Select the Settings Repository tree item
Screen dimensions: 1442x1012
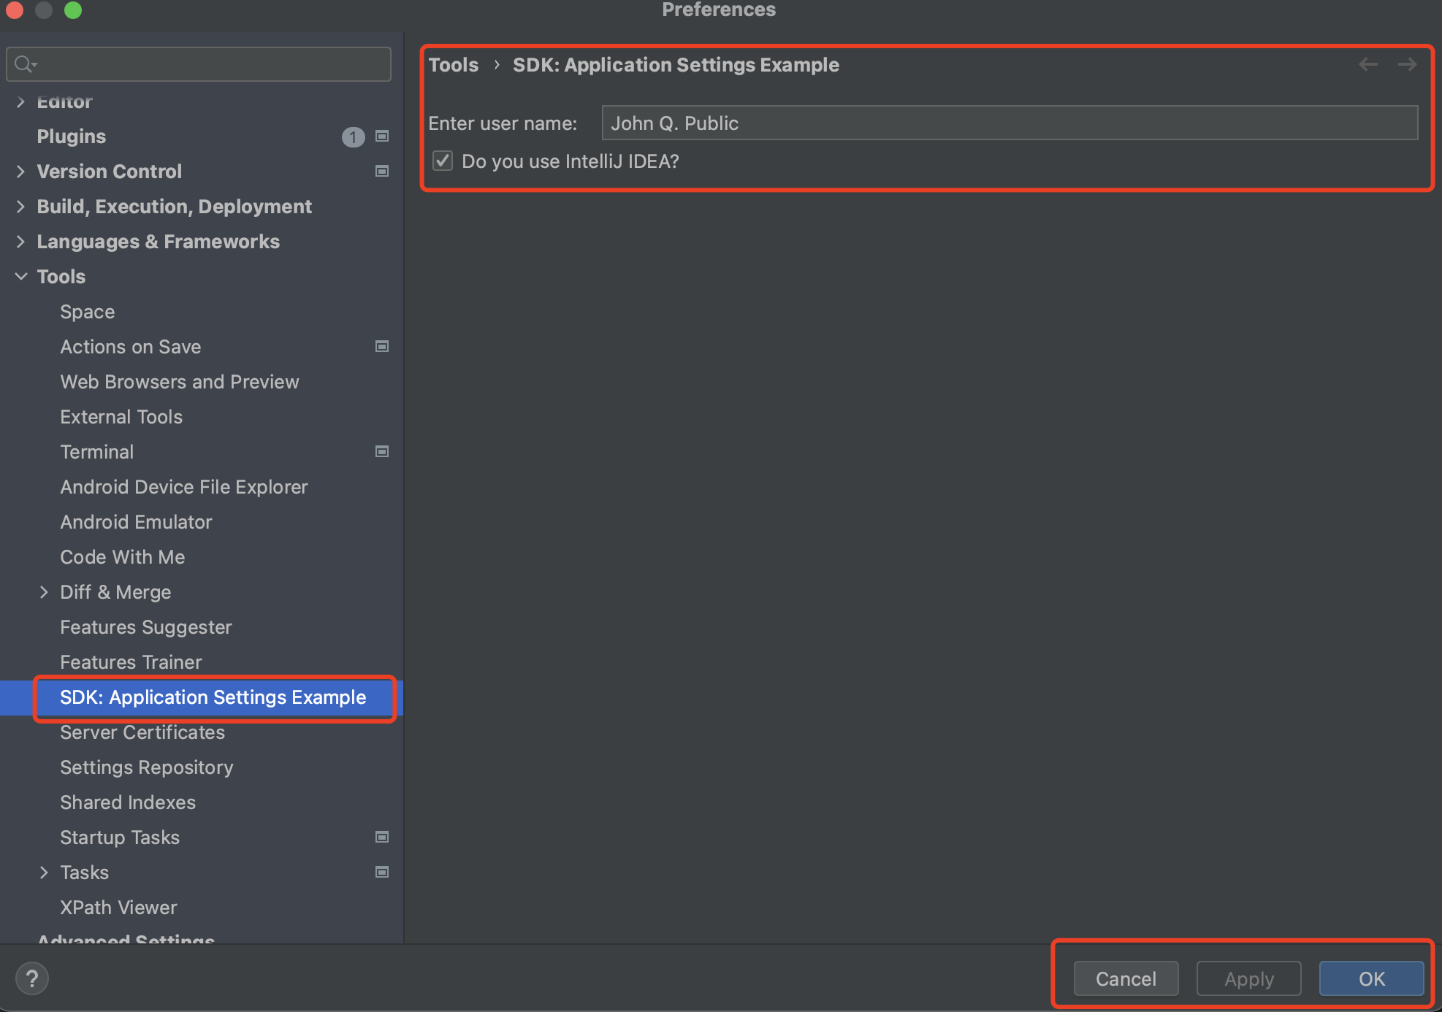click(x=146, y=767)
